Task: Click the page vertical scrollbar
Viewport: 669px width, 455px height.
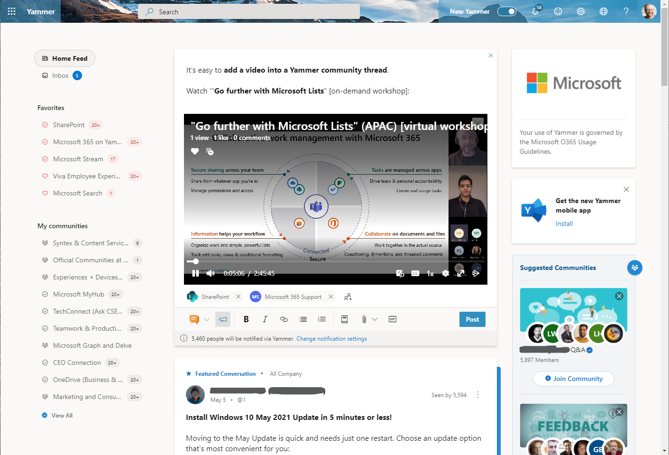Action: coord(665,47)
